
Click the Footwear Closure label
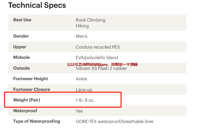pos(32,89)
